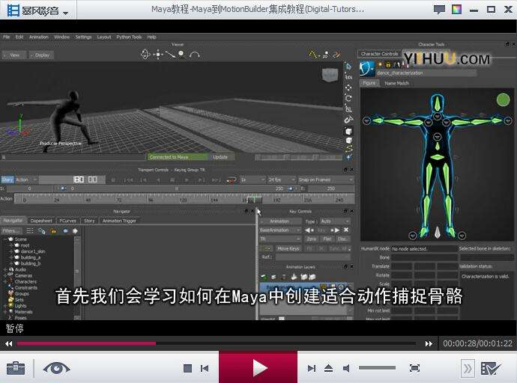
Task: Jump to previous track in player
Action: tap(205, 368)
